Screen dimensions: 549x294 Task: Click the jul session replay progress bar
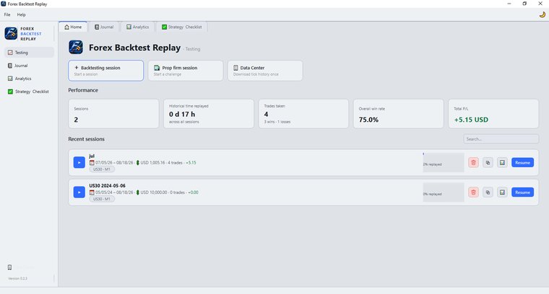[x=444, y=162]
